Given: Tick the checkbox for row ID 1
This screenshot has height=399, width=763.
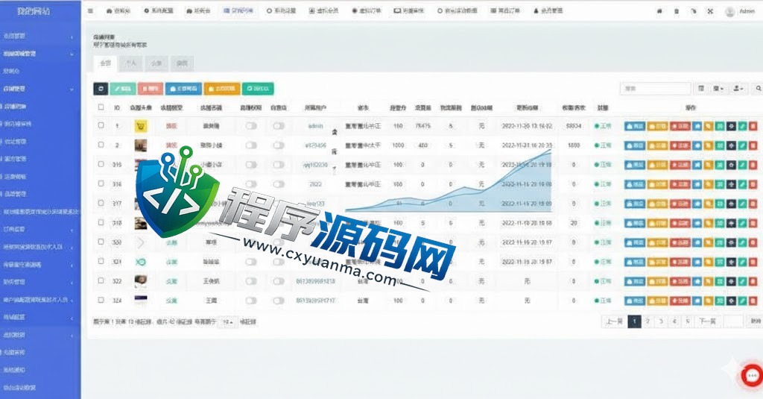Looking at the screenshot, I should (101, 125).
